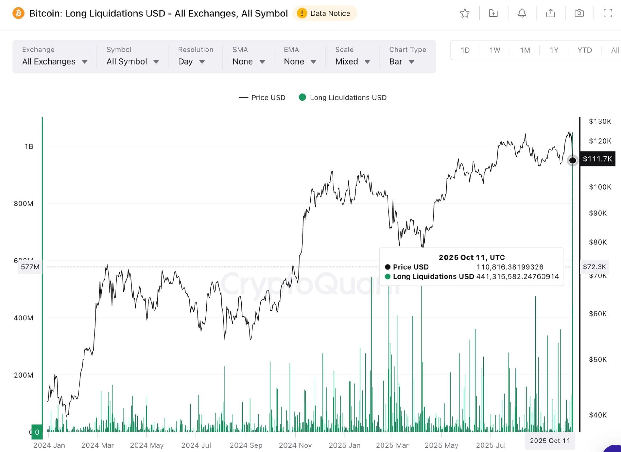621x452 pixels.
Task: Click the Data Notice button
Action: click(x=330, y=13)
